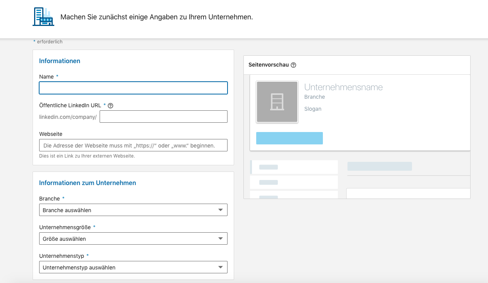
Task: Click the placeholder company logo in preview
Action: coord(277,102)
